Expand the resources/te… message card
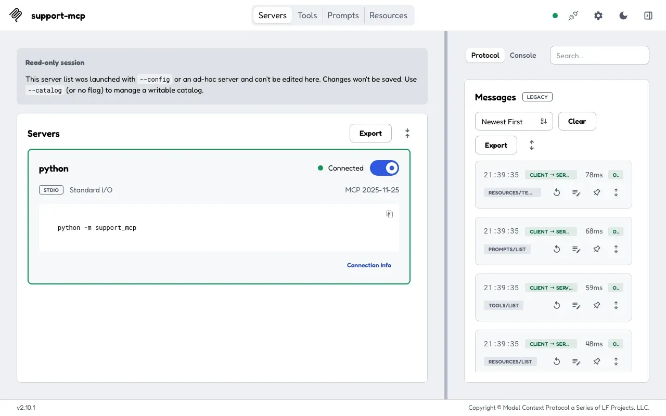The height and width of the screenshot is (416, 666). tap(616, 192)
